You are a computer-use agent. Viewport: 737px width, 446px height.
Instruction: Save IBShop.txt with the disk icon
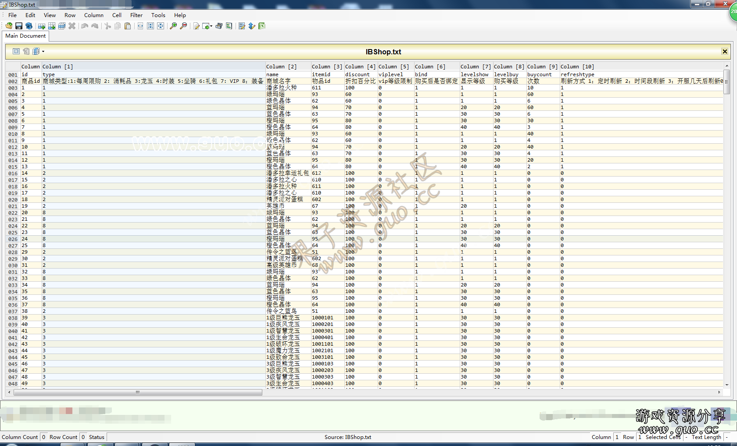coord(19,26)
